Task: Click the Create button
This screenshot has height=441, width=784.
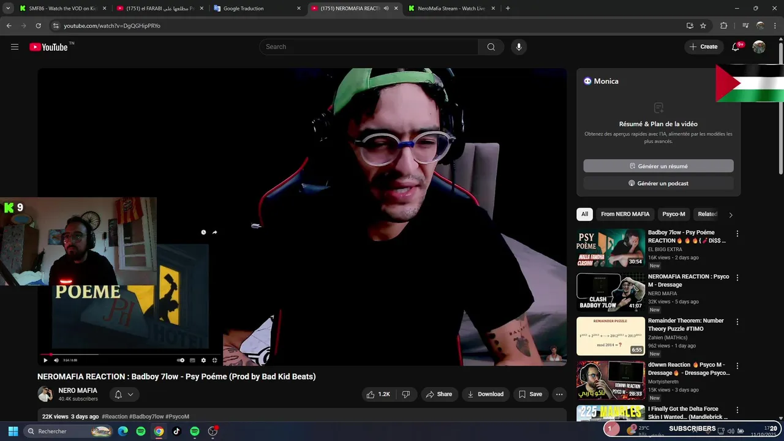Action: tap(704, 47)
